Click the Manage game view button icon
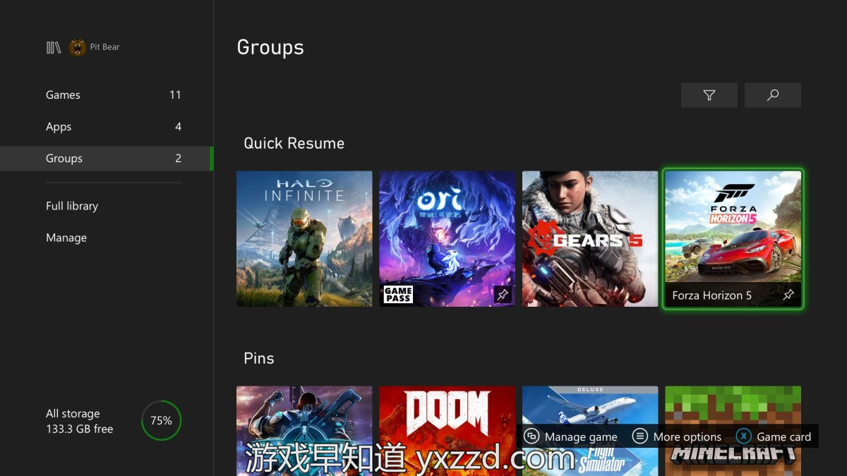The image size is (847, 476). (x=531, y=437)
